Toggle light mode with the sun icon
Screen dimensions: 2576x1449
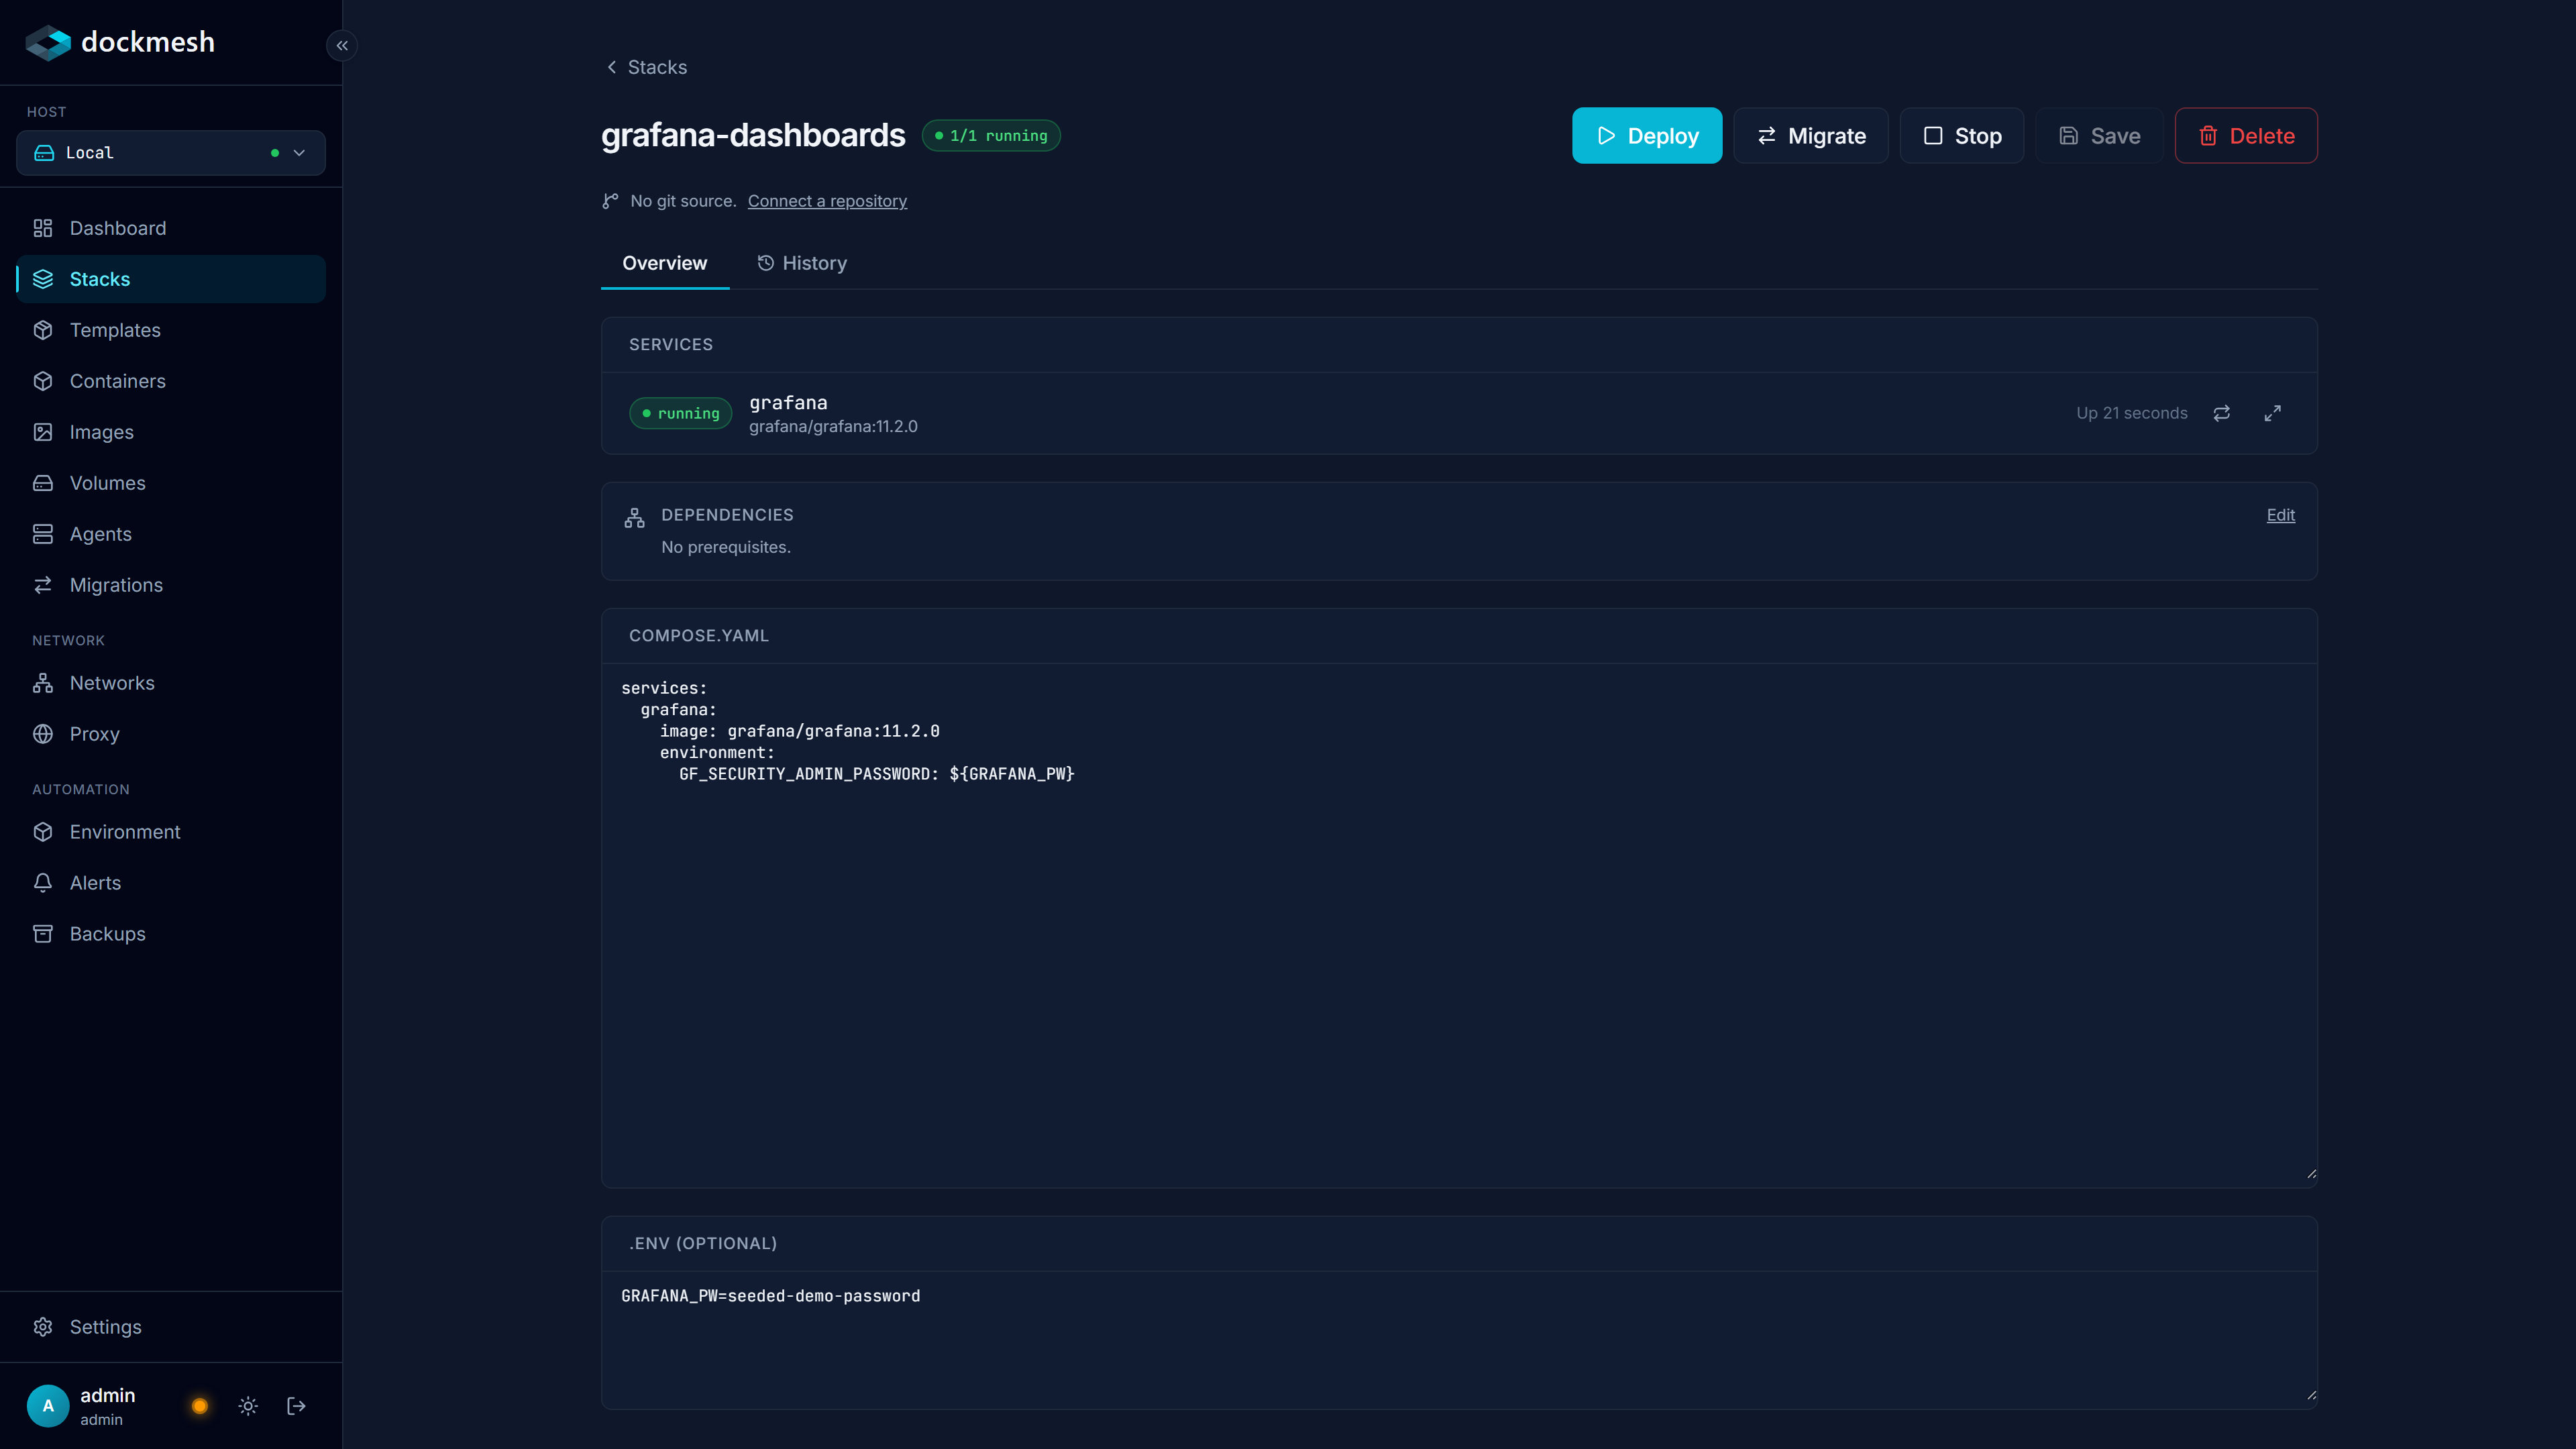[248, 1405]
